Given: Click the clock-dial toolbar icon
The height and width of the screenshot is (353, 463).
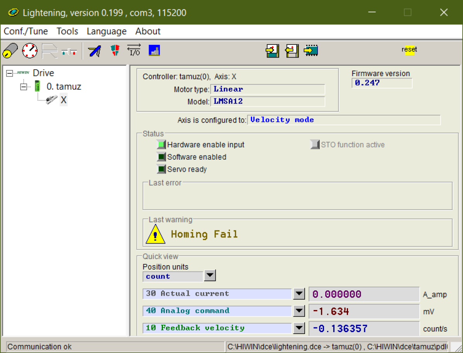Looking at the screenshot, I should (x=30, y=51).
